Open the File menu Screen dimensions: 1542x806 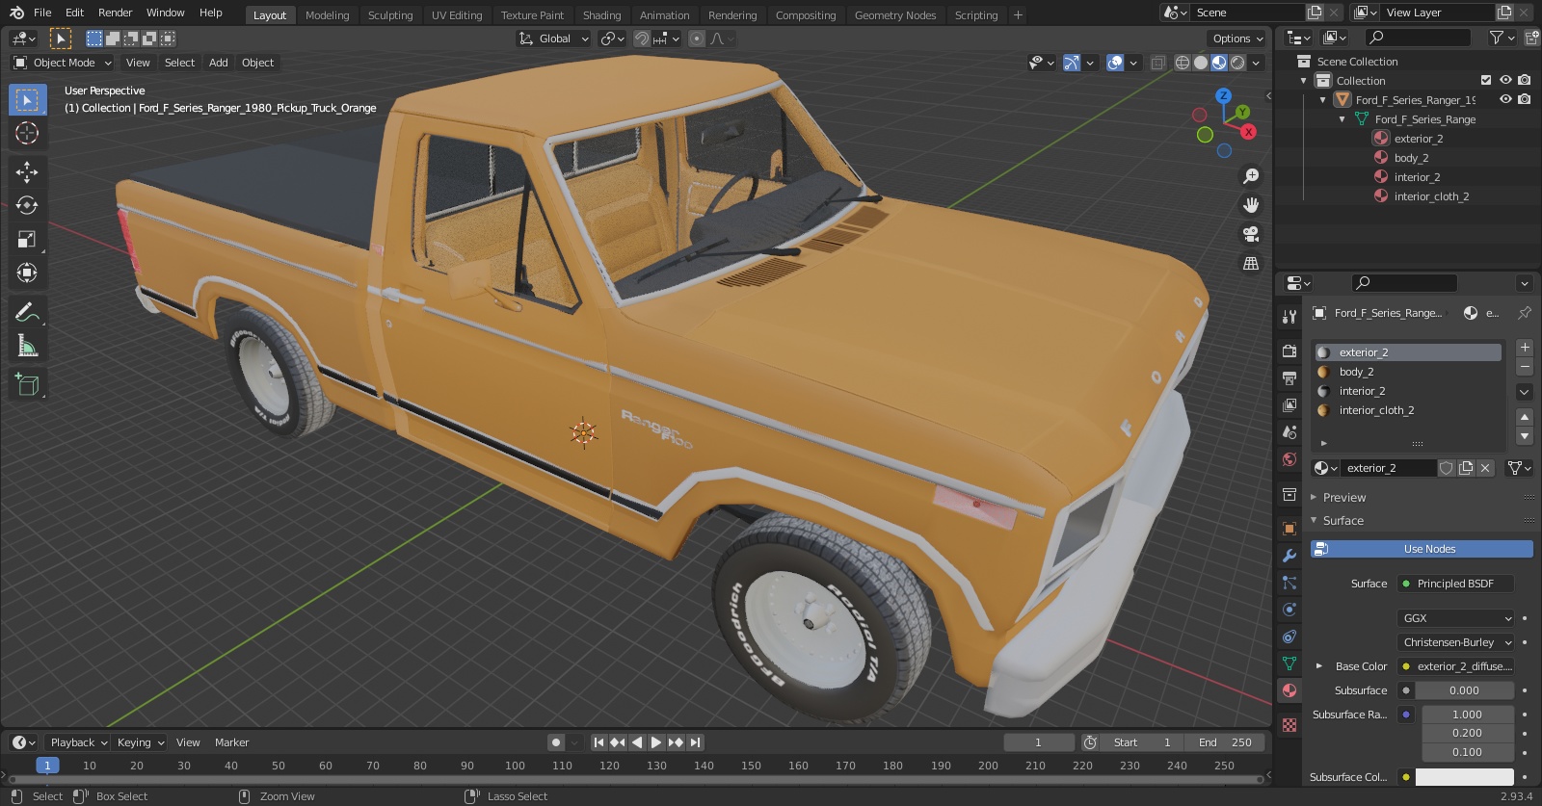tap(42, 13)
